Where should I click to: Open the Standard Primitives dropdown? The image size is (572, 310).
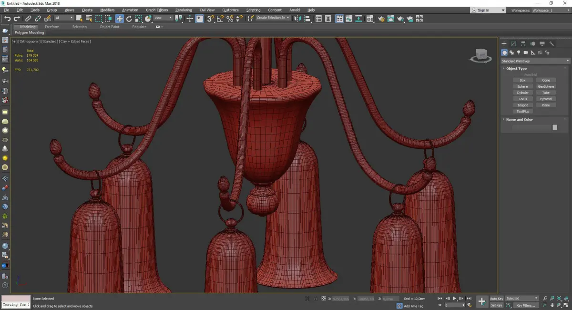534,61
